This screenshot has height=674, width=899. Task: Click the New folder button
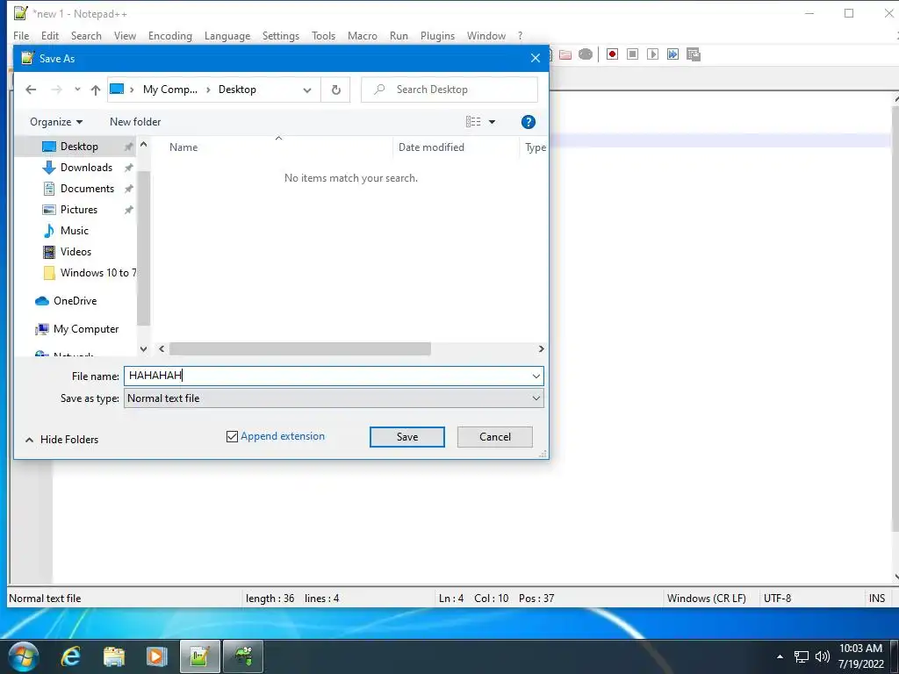coord(135,122)
